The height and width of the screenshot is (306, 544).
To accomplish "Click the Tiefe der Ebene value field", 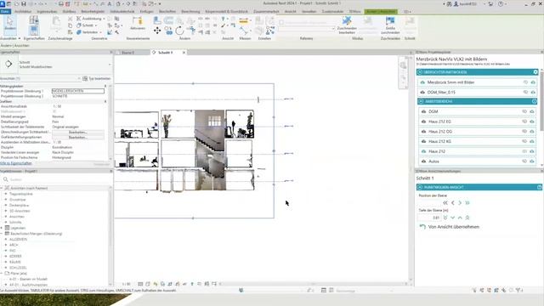I will coord(429,218).
